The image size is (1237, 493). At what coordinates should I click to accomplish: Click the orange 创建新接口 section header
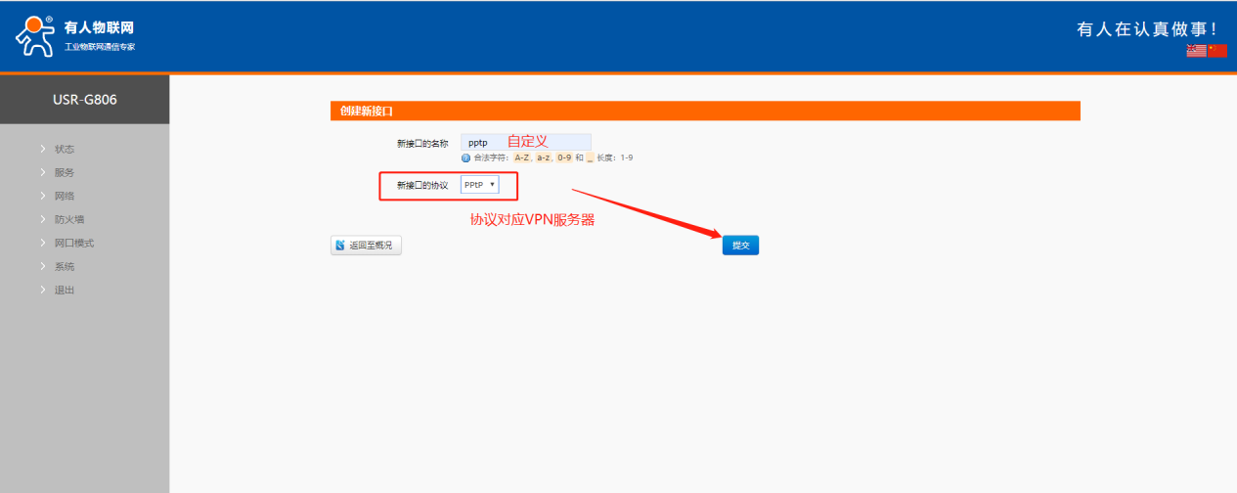point(704,111)
